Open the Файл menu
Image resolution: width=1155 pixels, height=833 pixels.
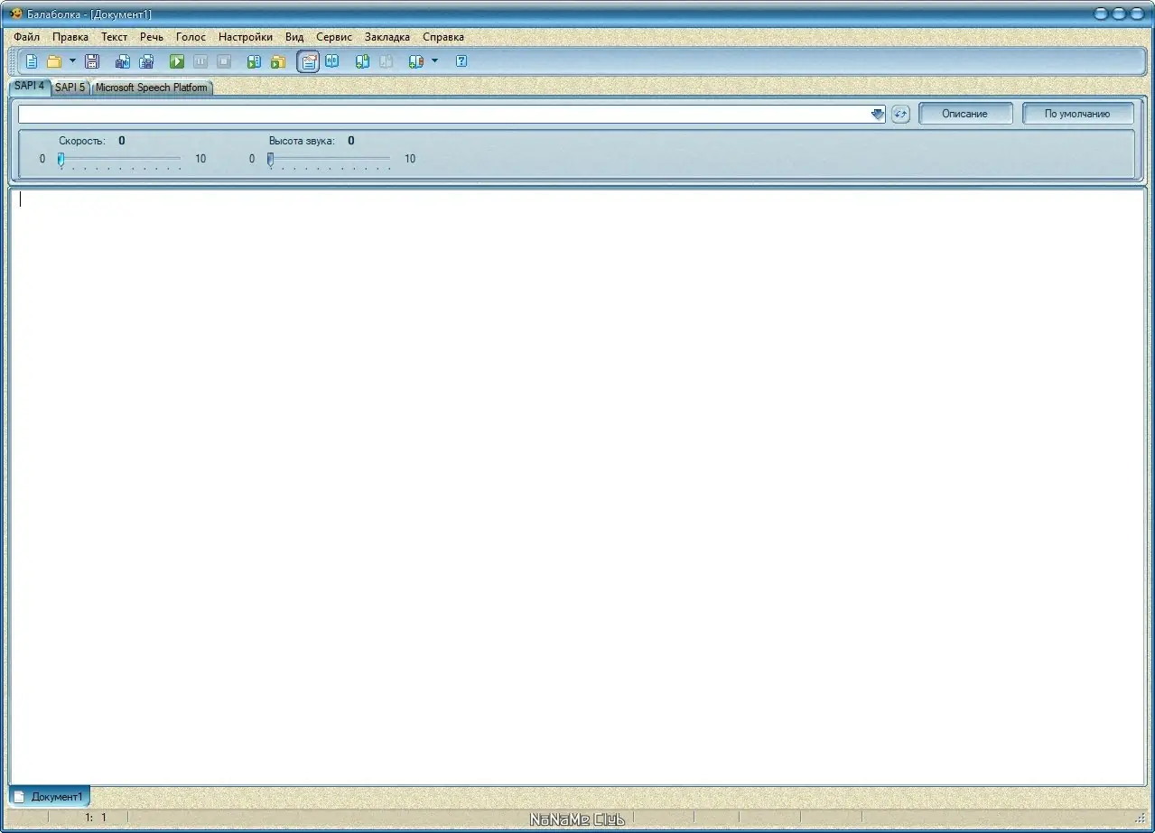pos(26,37)
